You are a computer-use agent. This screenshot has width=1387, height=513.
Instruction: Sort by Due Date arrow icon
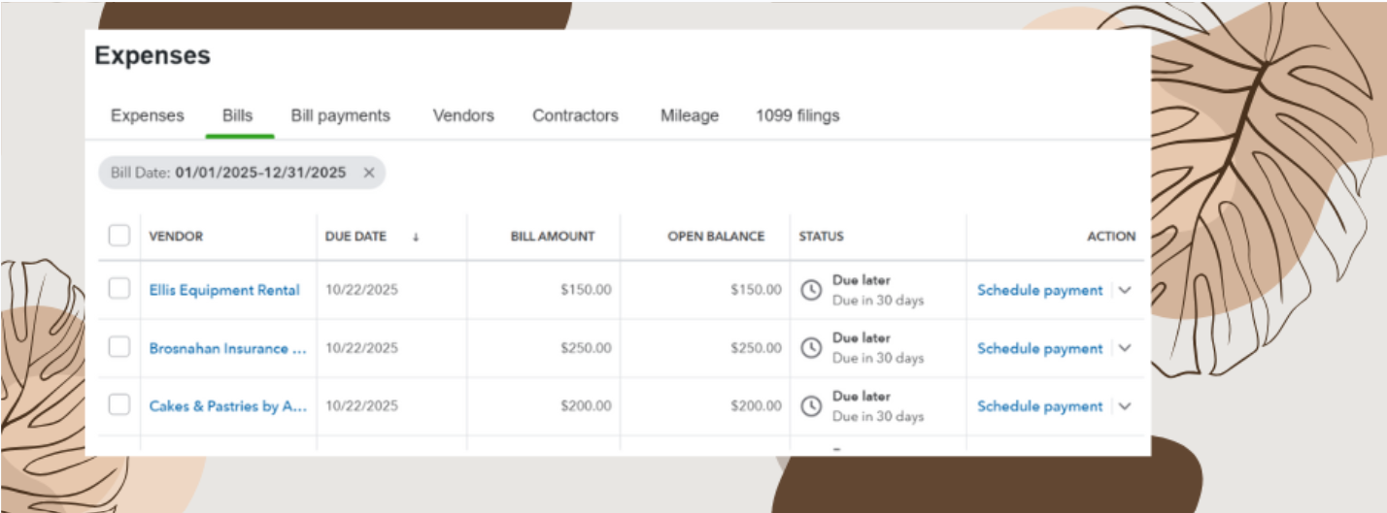click(x=416, y=237)
